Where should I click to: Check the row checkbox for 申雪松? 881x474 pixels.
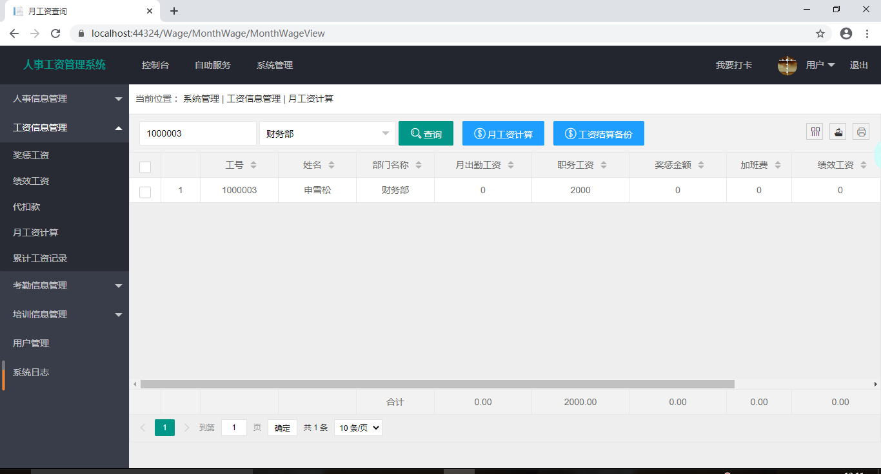[145, 192]
